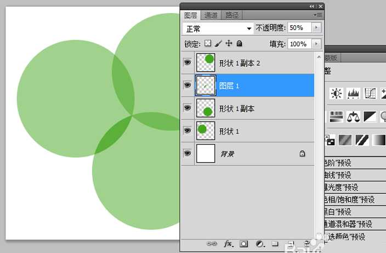386x253 pixels.
Task: Click the link layers icon
Action: [212, 244]
